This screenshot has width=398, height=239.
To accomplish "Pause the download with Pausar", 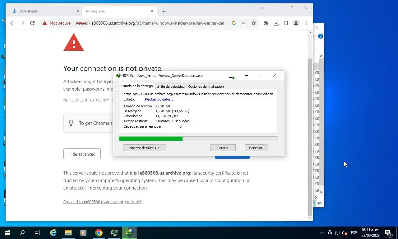I will [222, 148].
